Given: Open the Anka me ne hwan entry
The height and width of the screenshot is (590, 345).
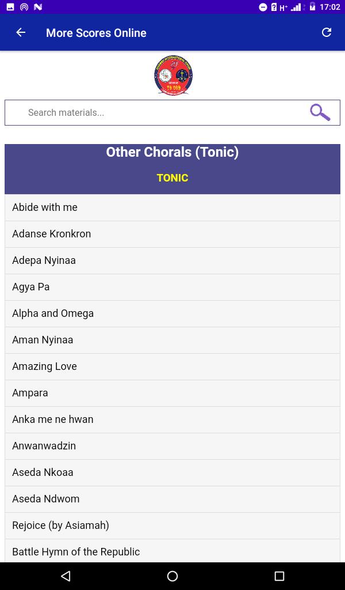Looking at the screenshot, I should tap(172, 419).
